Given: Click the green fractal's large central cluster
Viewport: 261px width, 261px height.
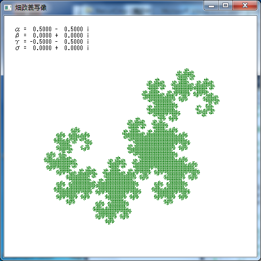Looking at the screenshot, I should 157,148.
